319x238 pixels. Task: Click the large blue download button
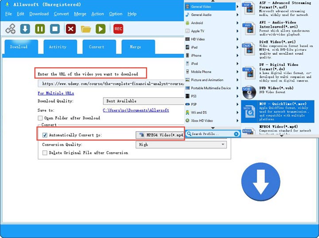[261, 182]
